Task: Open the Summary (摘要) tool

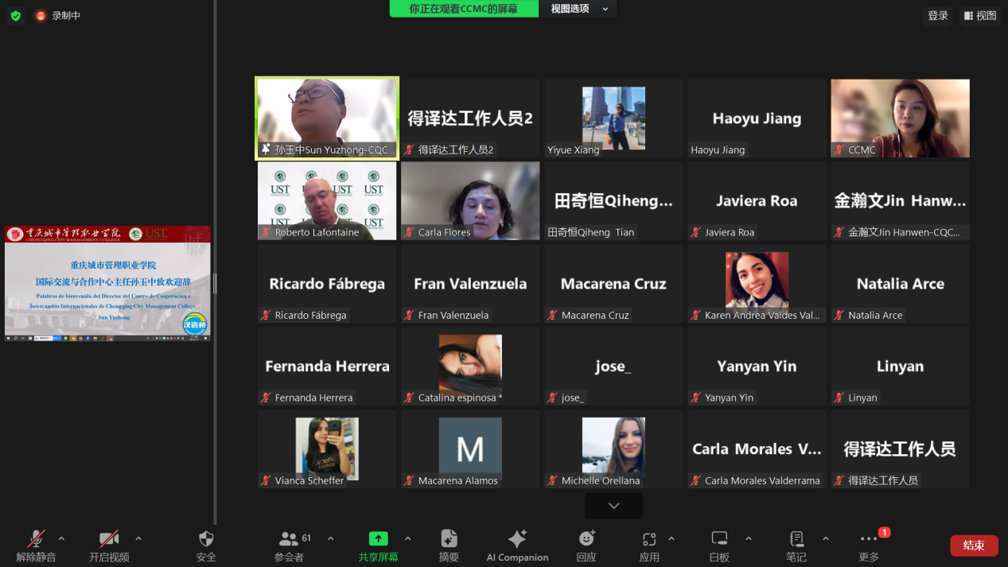Action: pyautogui.click(x=449, y=539)
